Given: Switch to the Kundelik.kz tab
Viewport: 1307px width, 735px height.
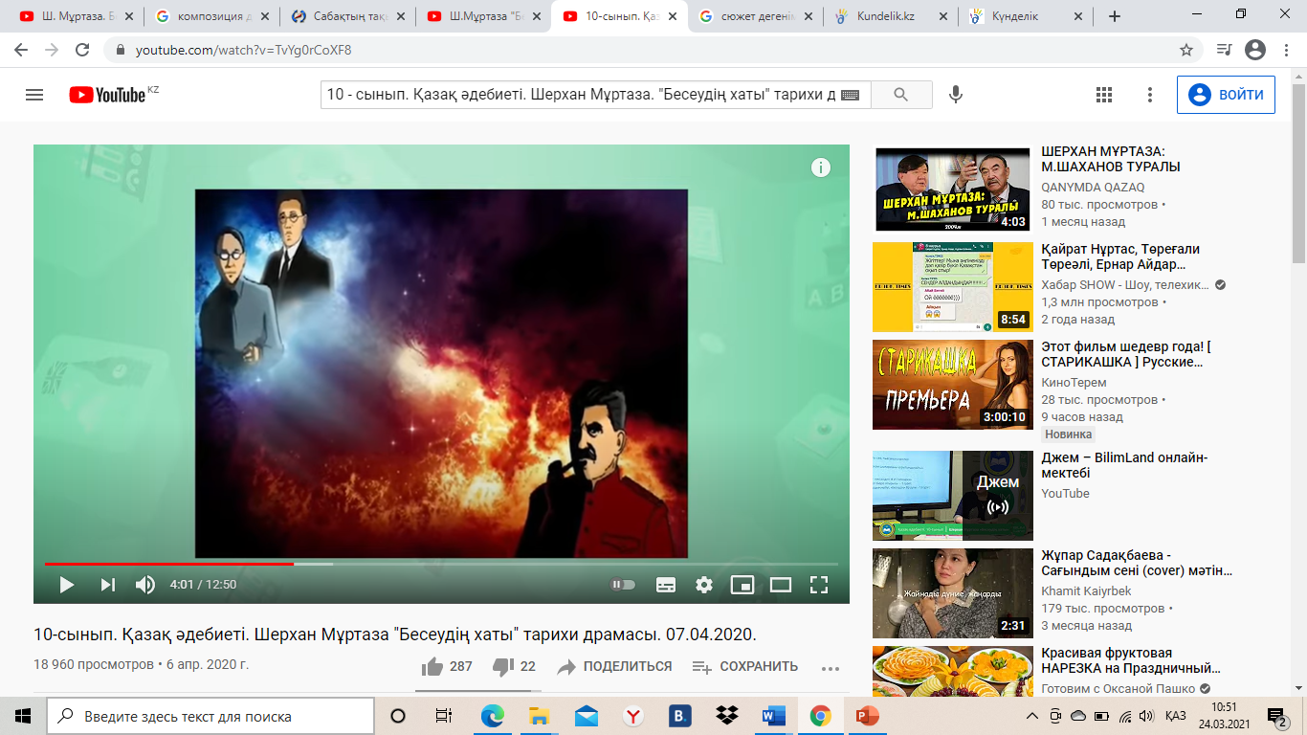Looking at the screenshot, I should point(890,16).
